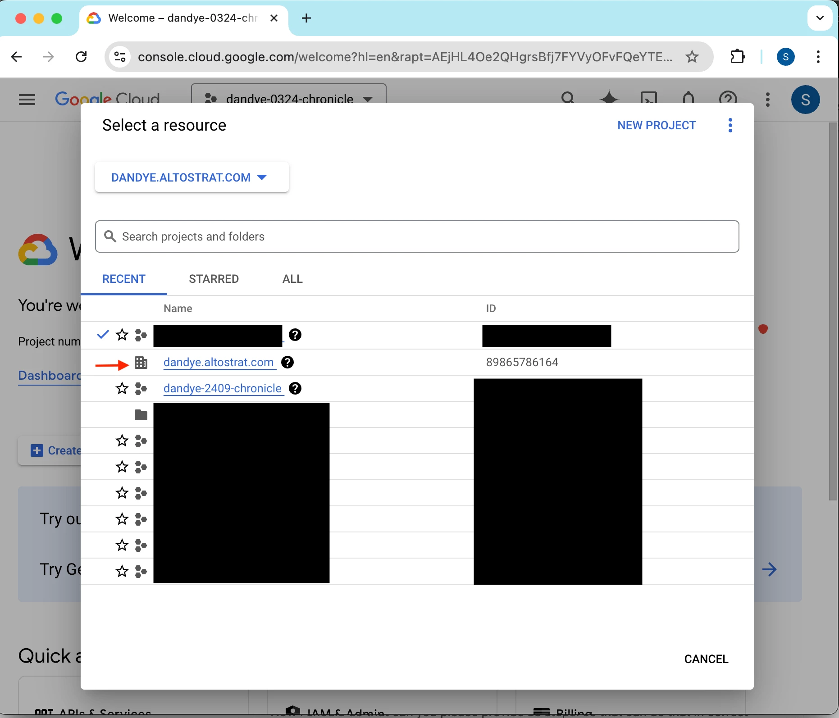
Task: Go back using the browser back arrow
Action: (x=16, y=57)
